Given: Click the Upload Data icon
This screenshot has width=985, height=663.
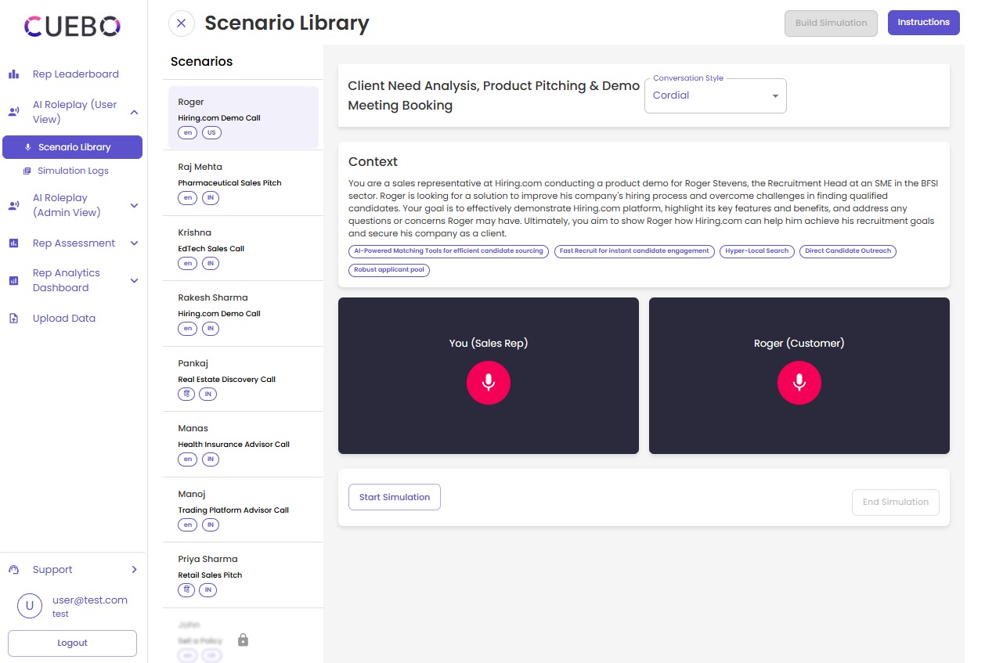Looking at the screenshot, I should click(13, 319).
